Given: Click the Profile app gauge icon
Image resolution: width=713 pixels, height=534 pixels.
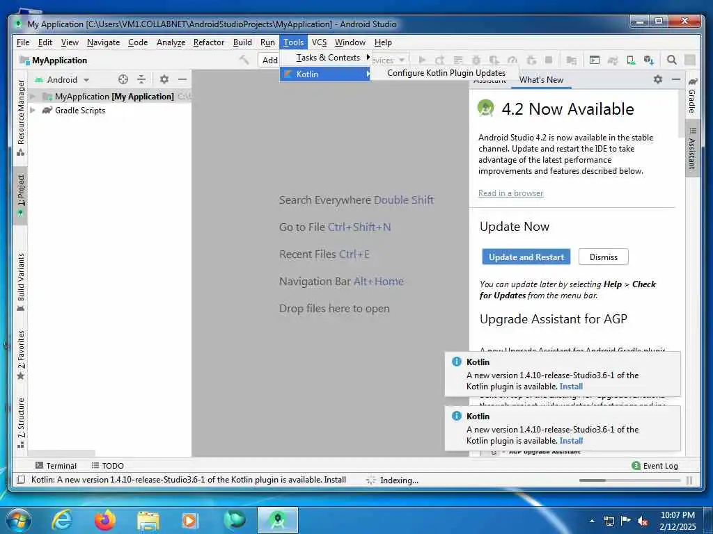Looking at the screenshot, I should pos(512,60).
